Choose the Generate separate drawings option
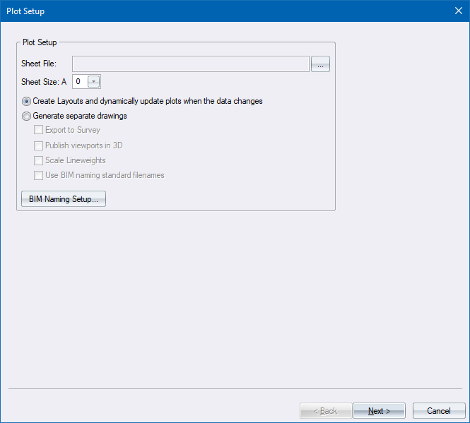The height and width of the screenshot is (423, 470). 27,116
